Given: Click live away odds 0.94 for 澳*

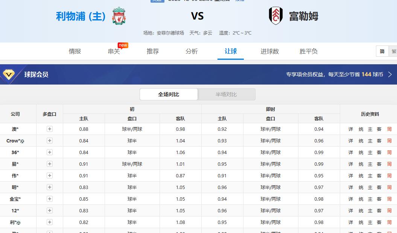Looking at the screenshot, I should (319, 129).
